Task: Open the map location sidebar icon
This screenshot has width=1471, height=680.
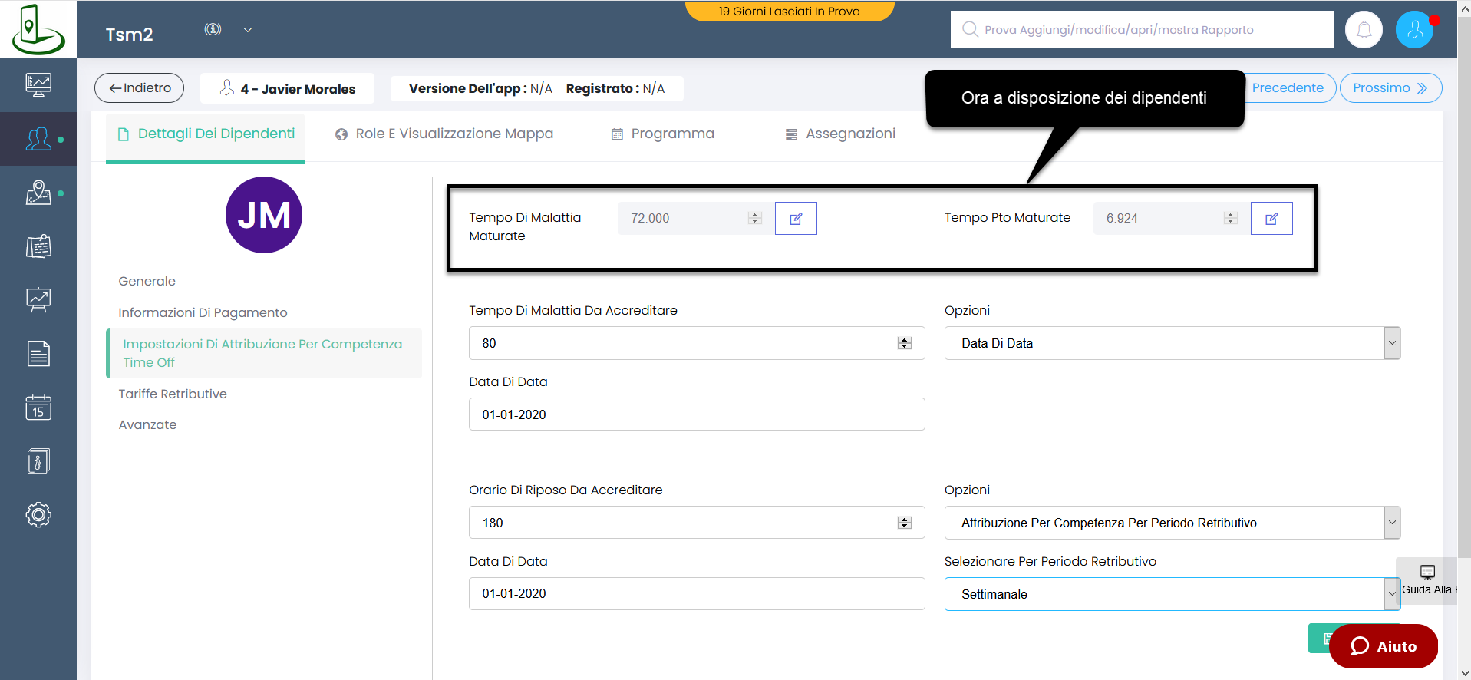Action: [38, 193]
